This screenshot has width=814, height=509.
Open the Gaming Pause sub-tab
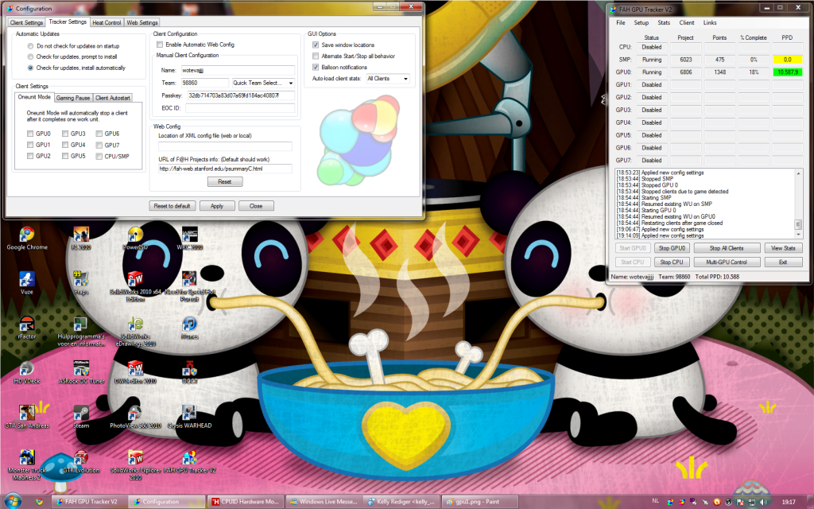click(x=73, y=98)
